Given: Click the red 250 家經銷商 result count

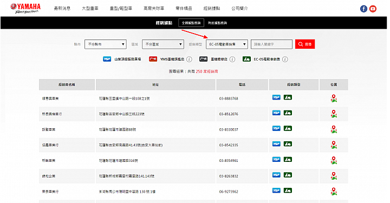Looking at the screenshot, I should (x=207, y=71).
